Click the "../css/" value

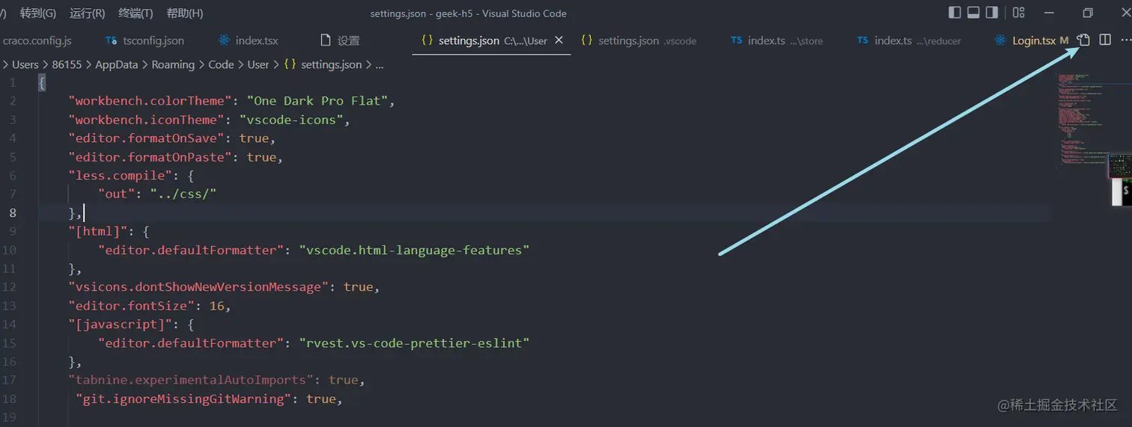coord(183,194)
